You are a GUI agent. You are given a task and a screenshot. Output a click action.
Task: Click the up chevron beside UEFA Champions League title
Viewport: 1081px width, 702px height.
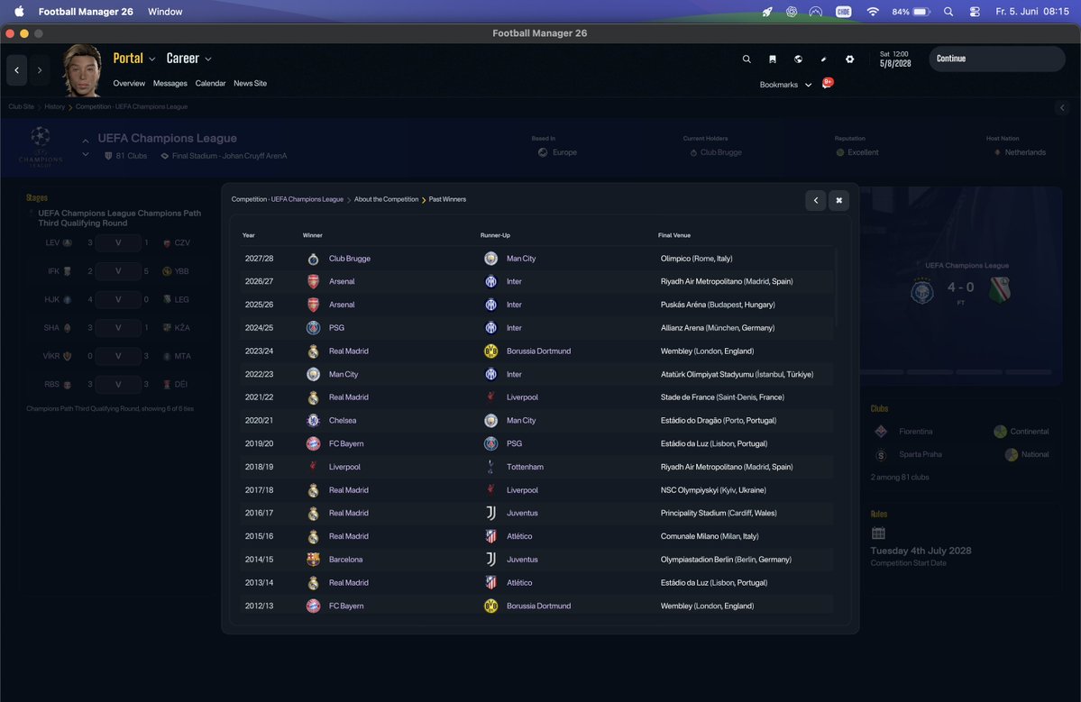(x=86, y=141)
